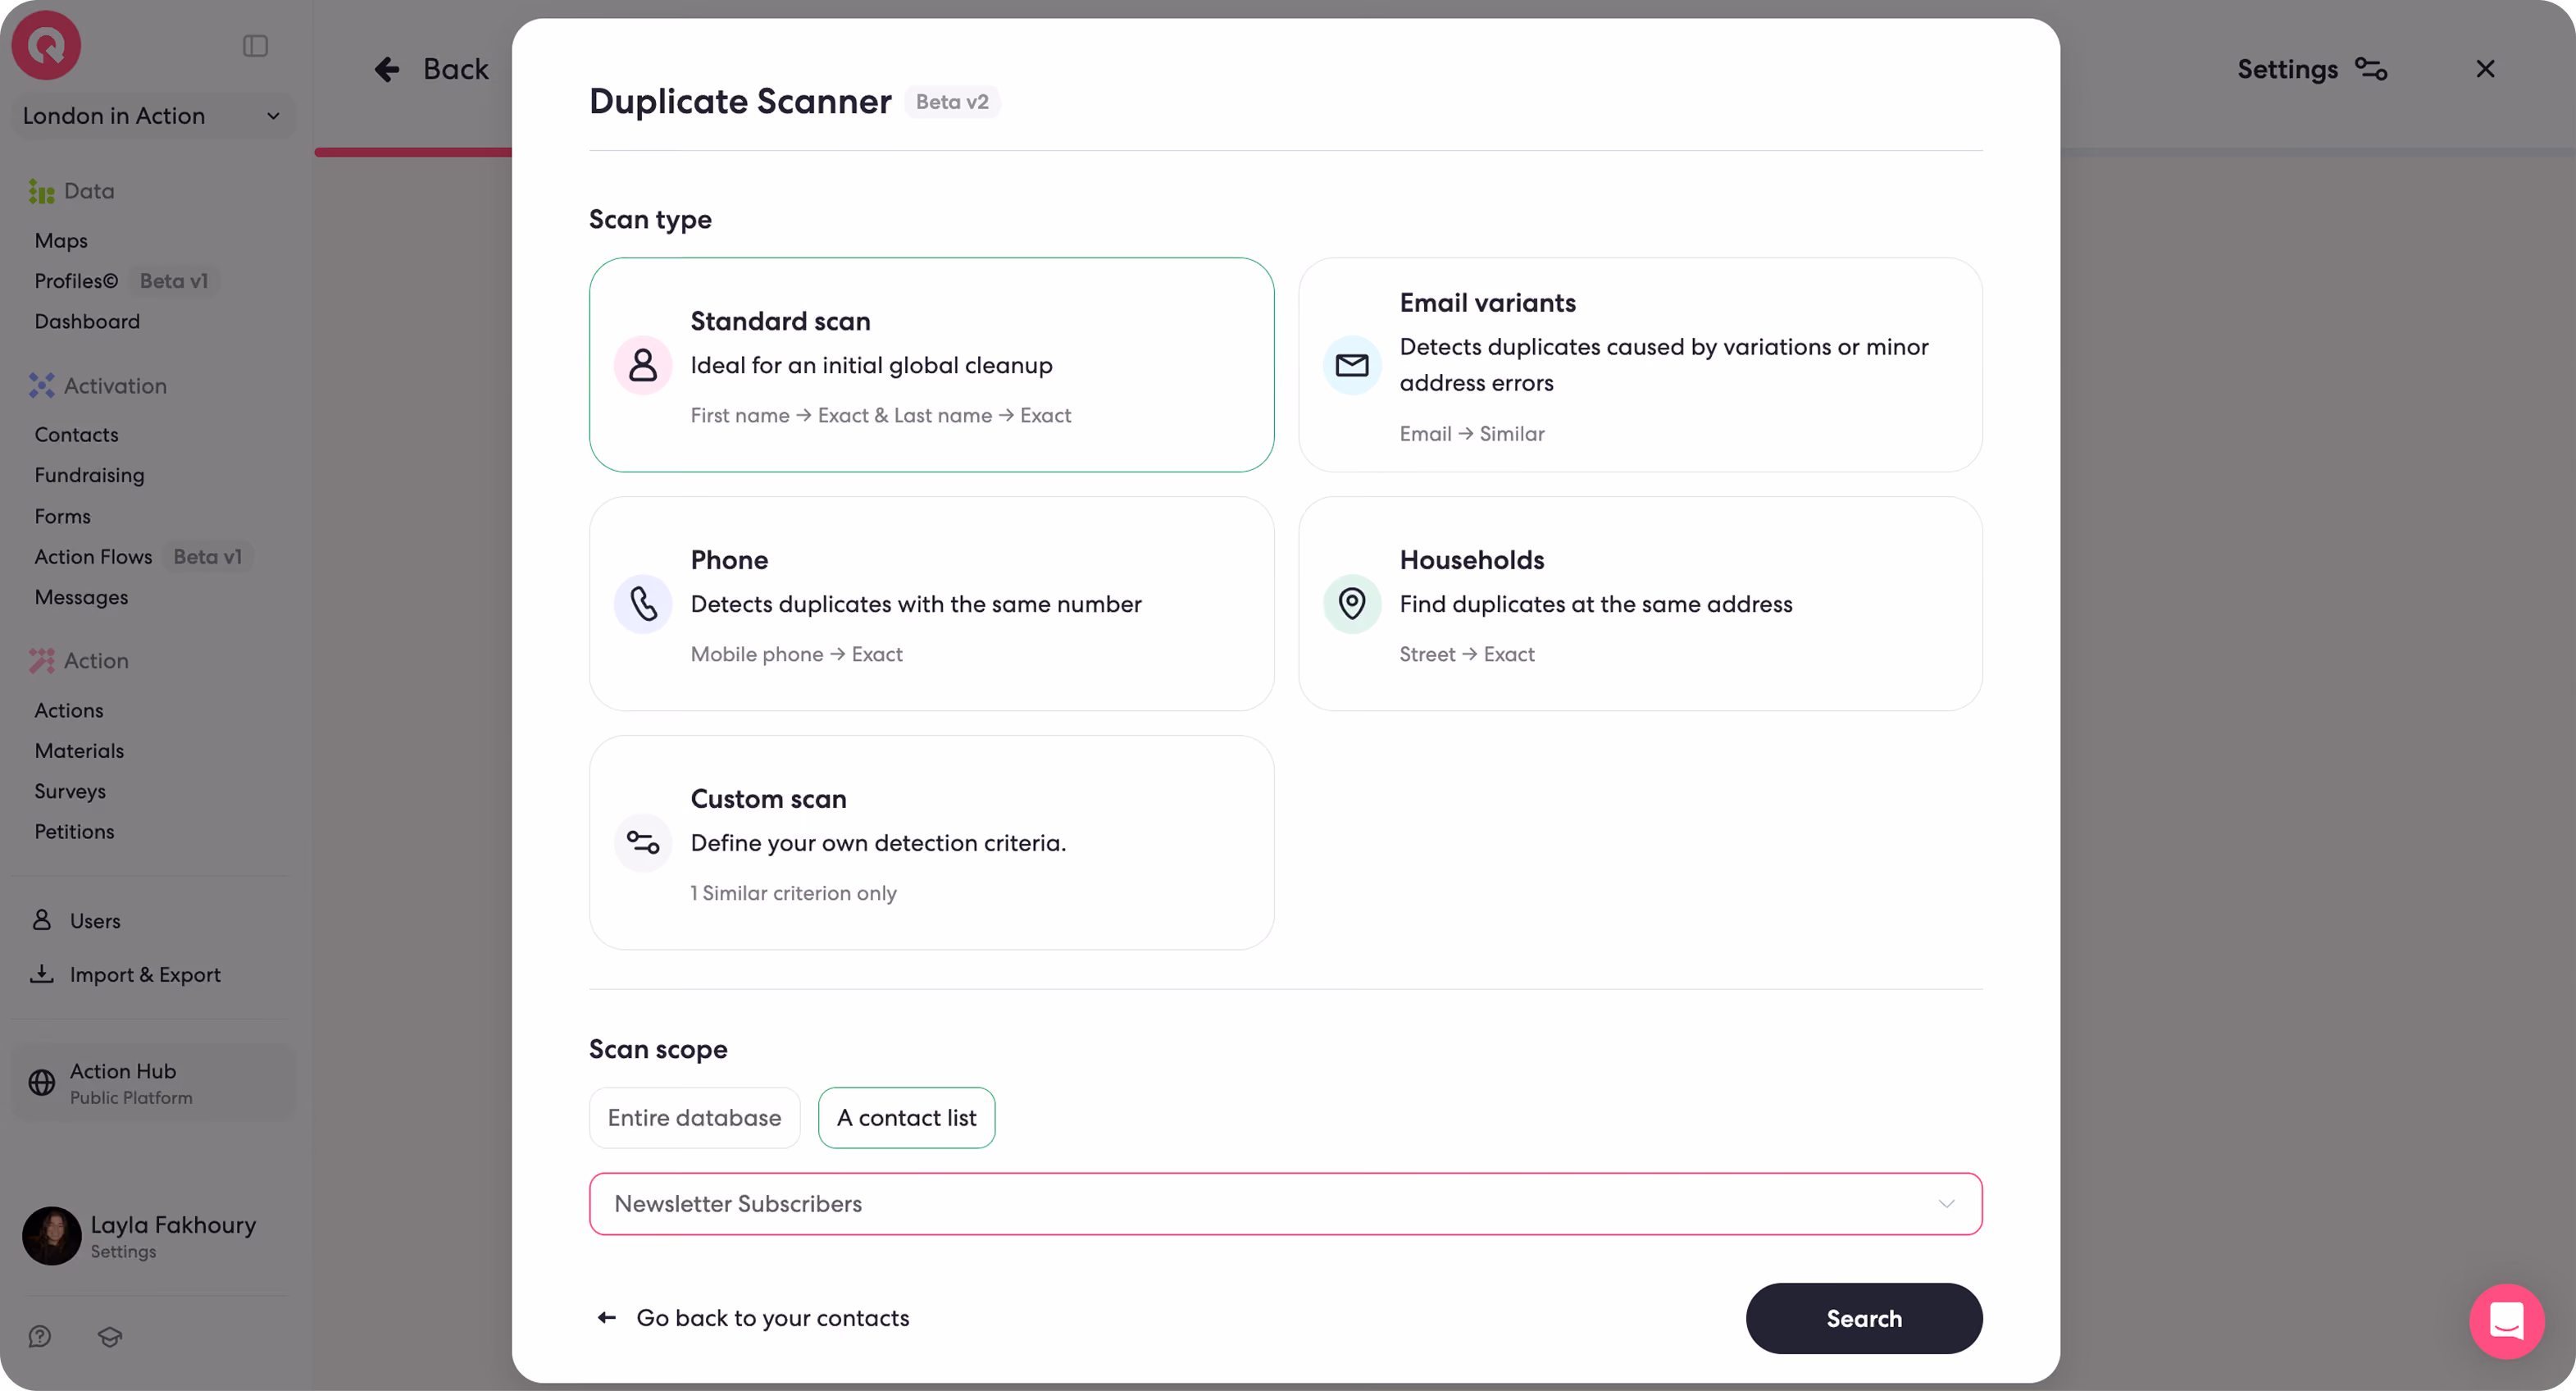The height and width of the screenshot is (1391, 2576).
Task: Click the Action Hub globe icon
Action: pos(42,1083)
